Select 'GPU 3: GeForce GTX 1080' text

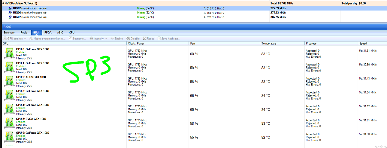pos(32,91)
